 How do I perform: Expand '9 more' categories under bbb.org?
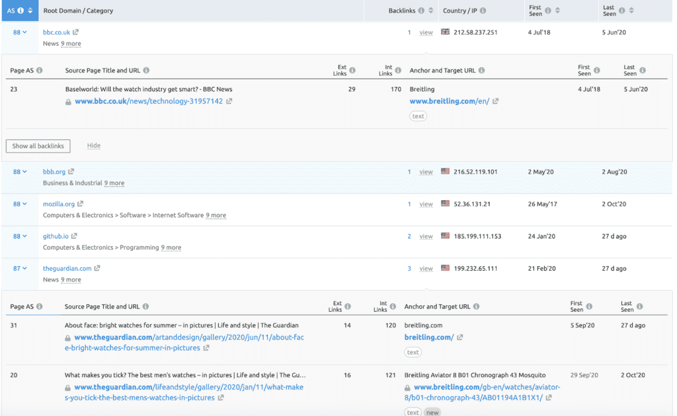click(x=114, y=183)
